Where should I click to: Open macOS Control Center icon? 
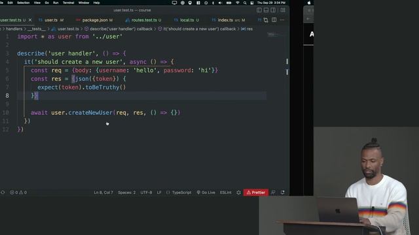(252, 3)
